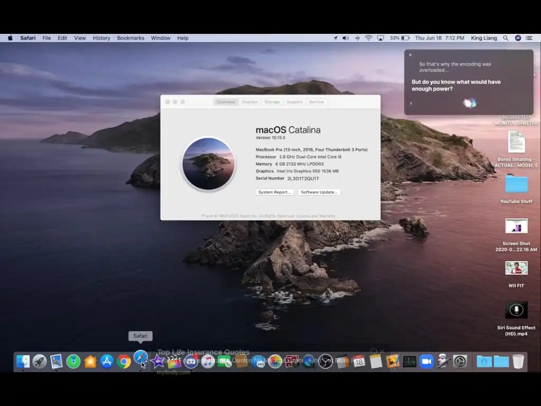Open the Apple menu
Image resolution: width=541 pixels, height=406 pixels.
(11, 38)
